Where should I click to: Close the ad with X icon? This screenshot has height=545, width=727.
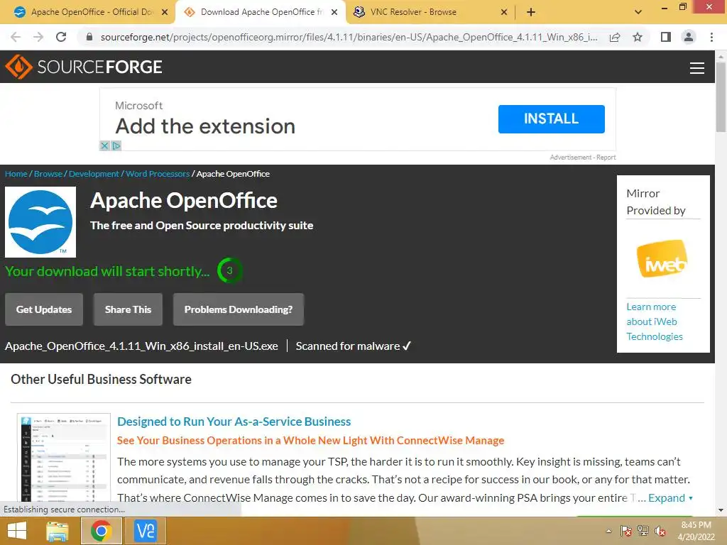105,145
